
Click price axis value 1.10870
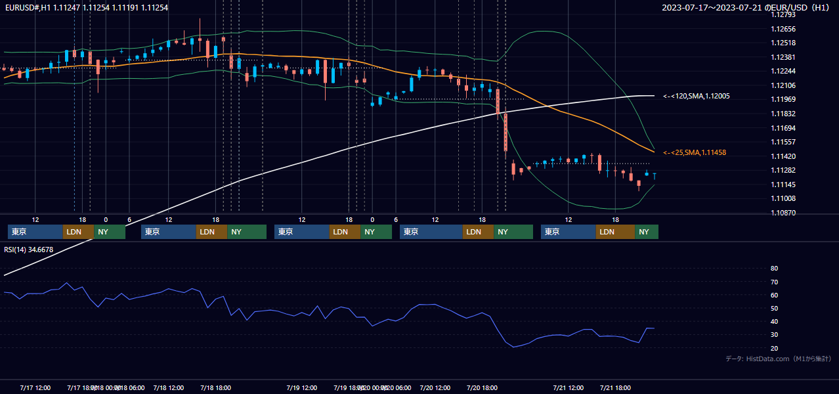coord(783,213)
